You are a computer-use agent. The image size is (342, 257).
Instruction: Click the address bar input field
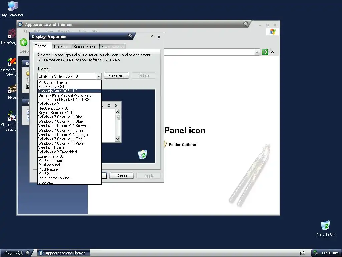(209, 52)
